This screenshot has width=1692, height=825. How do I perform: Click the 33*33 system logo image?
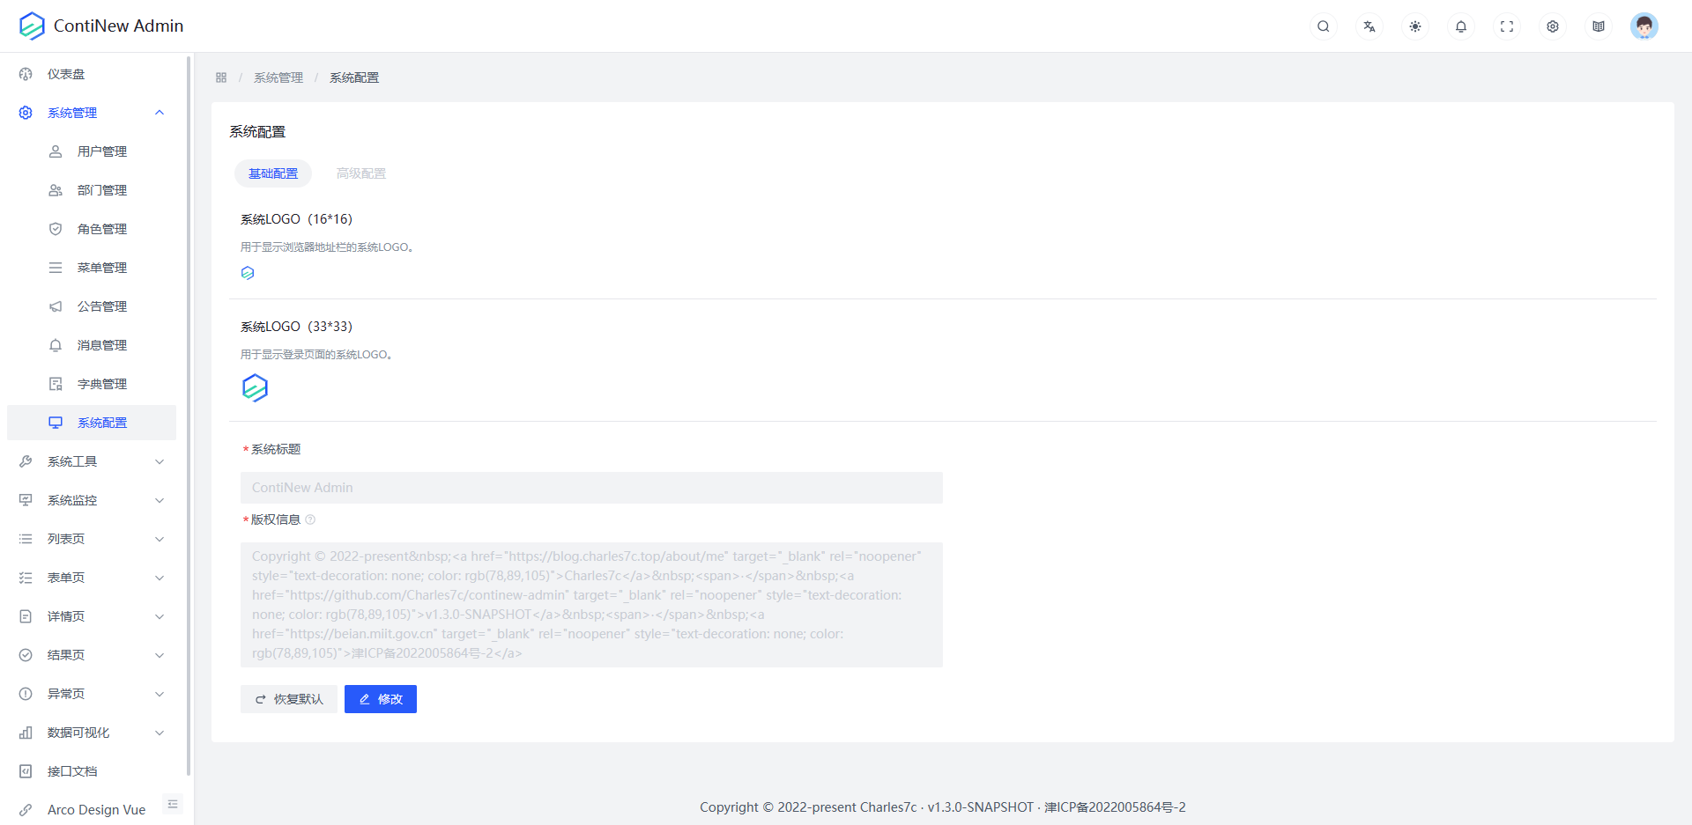point(255,388)
